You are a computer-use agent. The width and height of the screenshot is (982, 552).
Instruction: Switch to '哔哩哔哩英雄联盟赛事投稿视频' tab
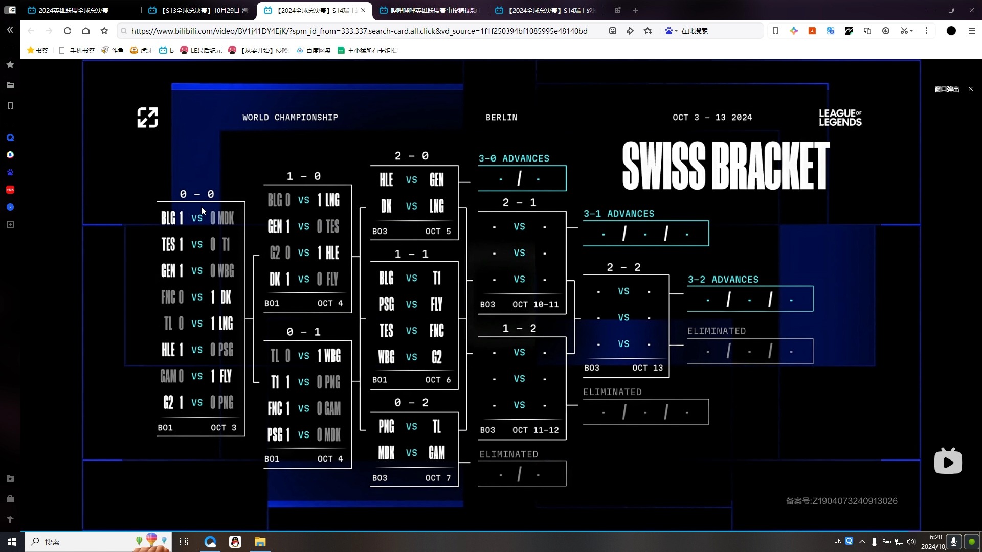pyautogui.click(x=429, y=10)
